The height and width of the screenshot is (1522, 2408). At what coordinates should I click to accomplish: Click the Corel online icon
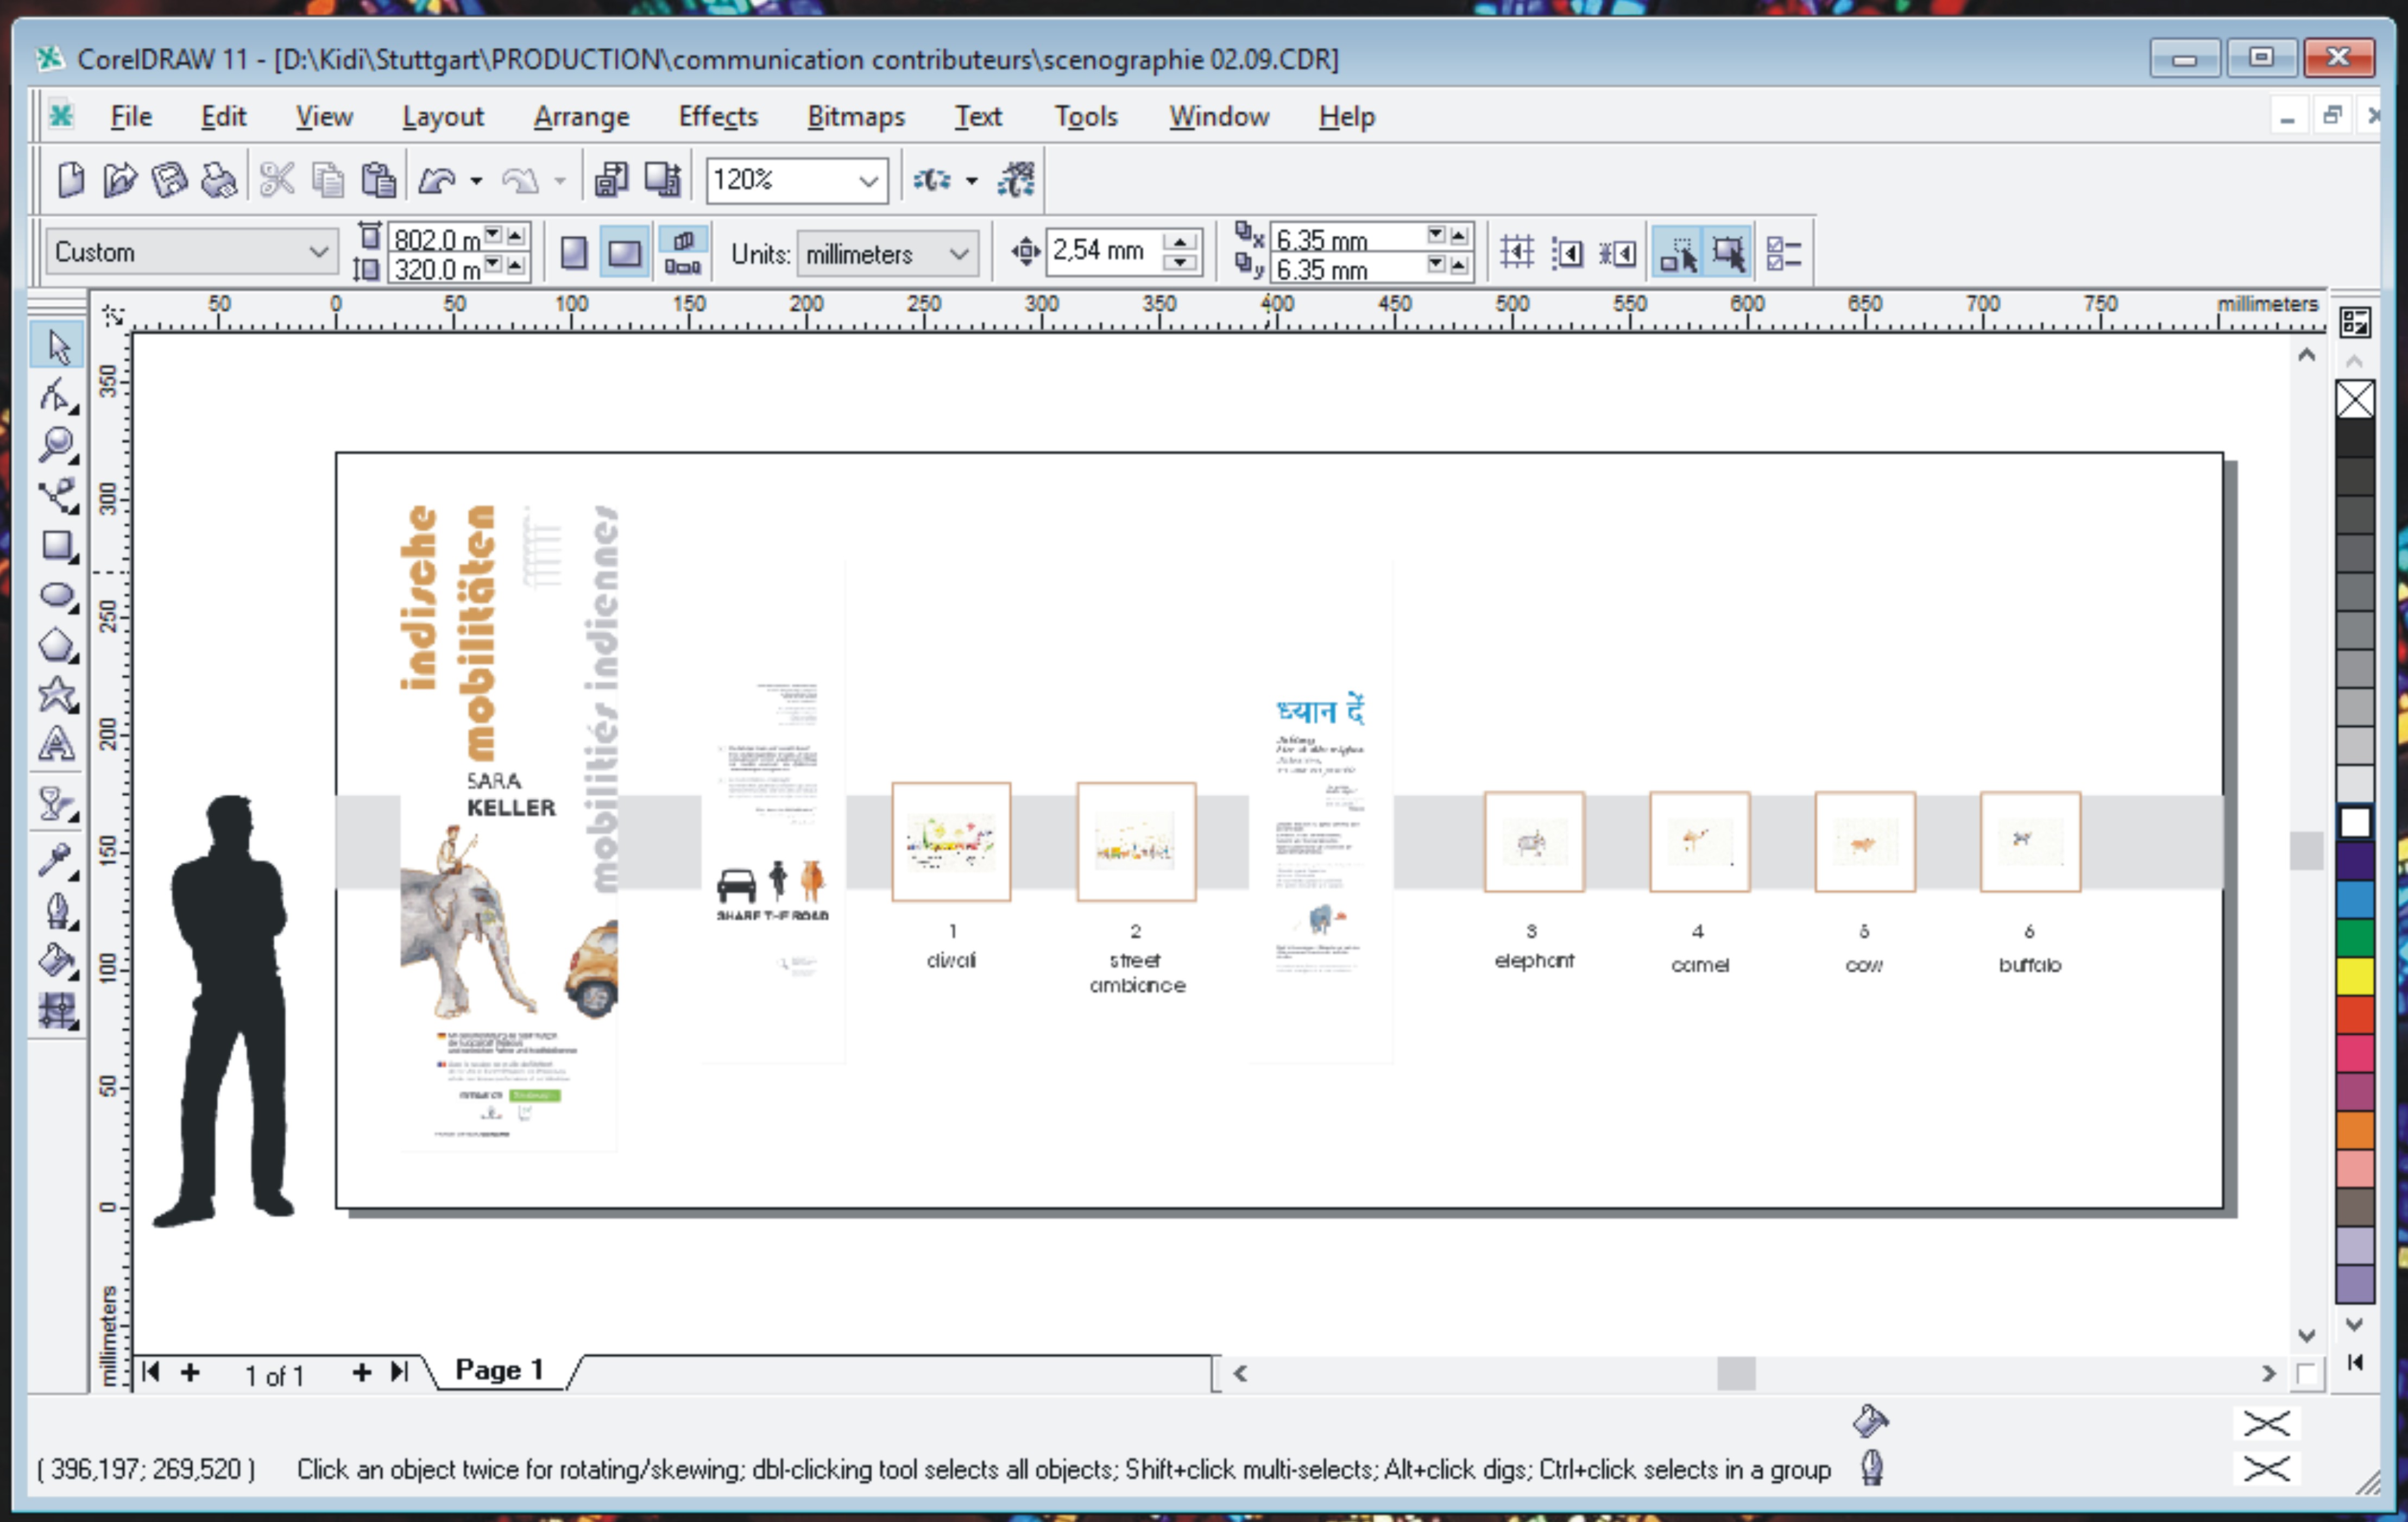click(x=1016, y=180)
